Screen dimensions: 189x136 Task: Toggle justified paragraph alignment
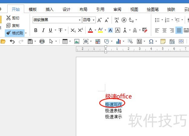pos(179,30)
